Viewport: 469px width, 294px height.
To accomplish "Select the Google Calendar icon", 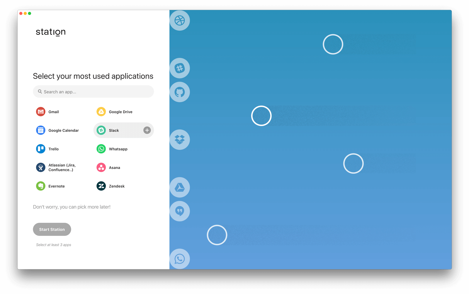I will (41, 130).
